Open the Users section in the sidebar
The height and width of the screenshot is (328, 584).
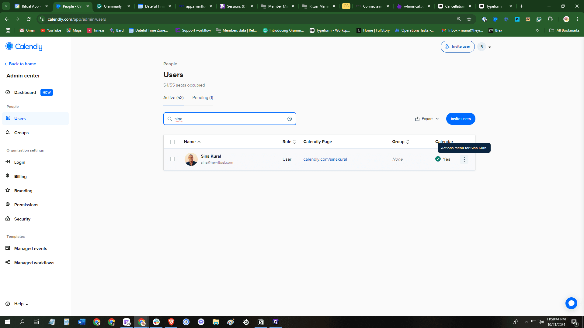coord(35,118)
